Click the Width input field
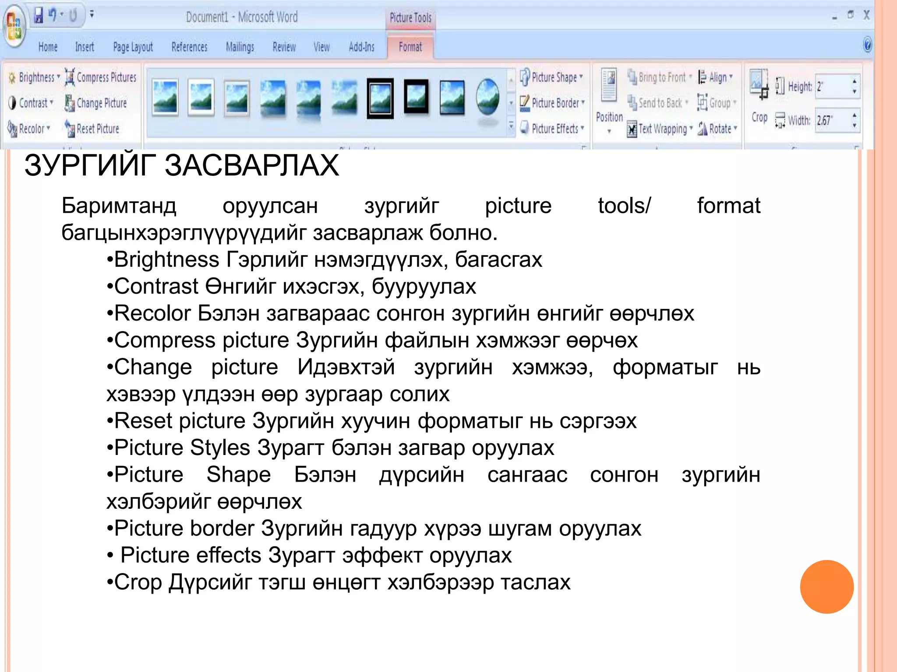This screenshot has width=897, height=672. (x=833, y=120)
